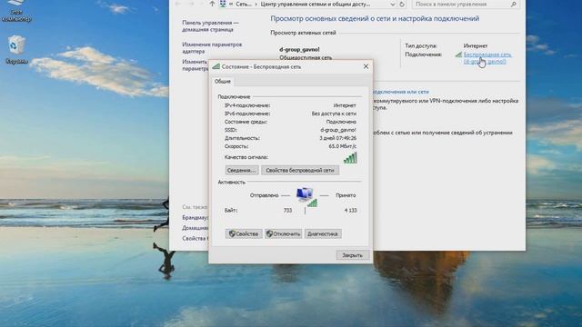Open the Корзина recycle bin desktop icon

(x=16, y=50)
